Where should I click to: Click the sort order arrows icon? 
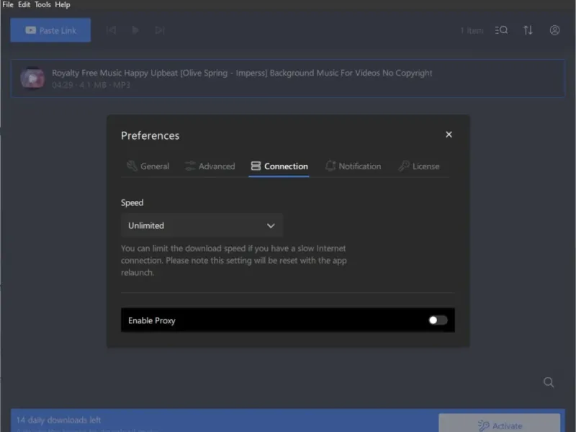[x=528, y=30]
